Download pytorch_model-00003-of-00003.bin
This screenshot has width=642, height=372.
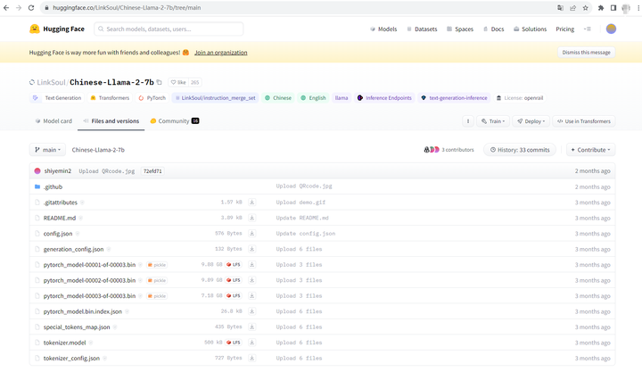[251, 296]
